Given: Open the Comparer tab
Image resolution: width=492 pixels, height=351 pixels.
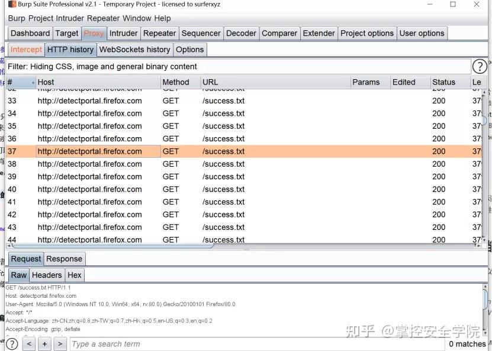Looking at the screenshot, I should click(x=279, y=33).
